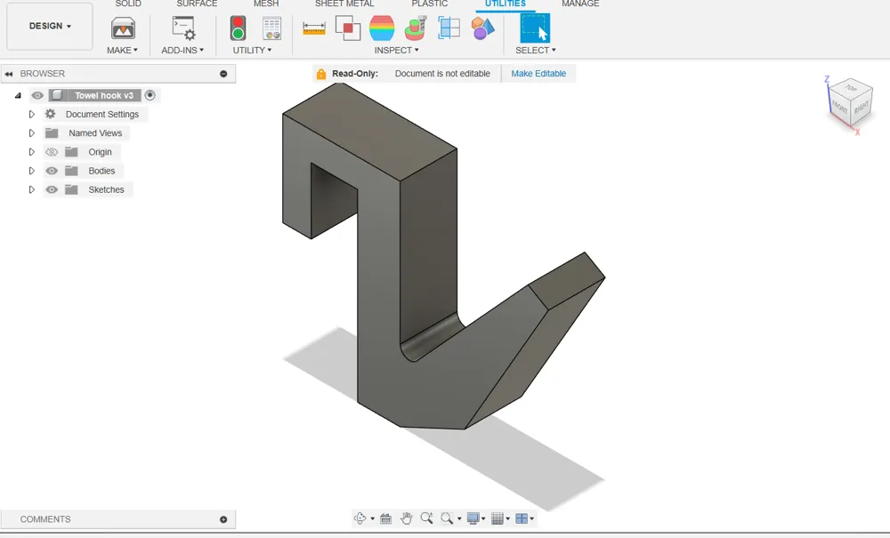Open the Zebra Analysis rainbow icon

tap(382, 28)
